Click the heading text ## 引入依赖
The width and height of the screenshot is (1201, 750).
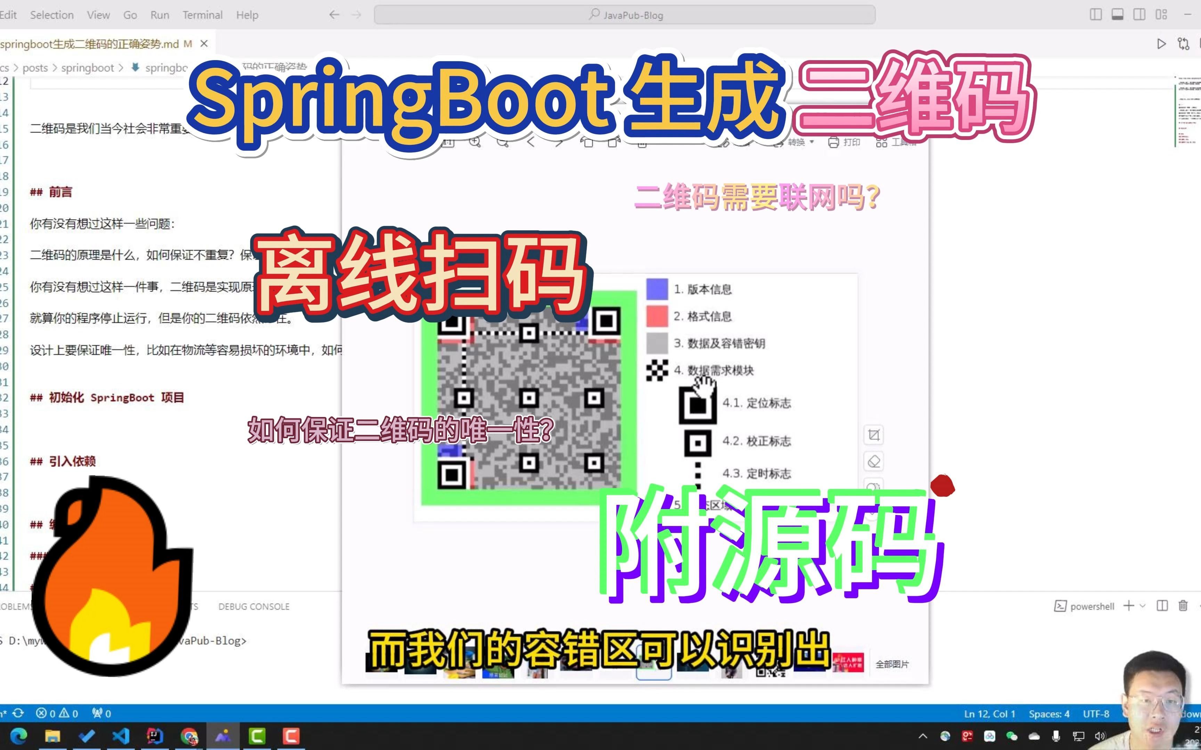(x=63, y=461)
